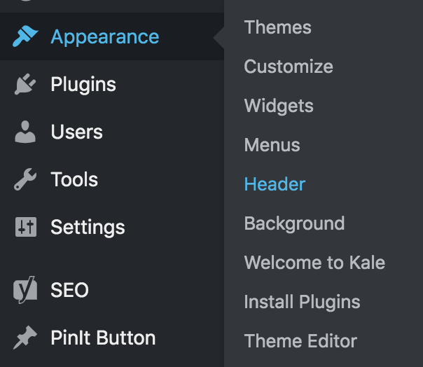
Task: Go to Install Plugins
Action: pos(302,303)
